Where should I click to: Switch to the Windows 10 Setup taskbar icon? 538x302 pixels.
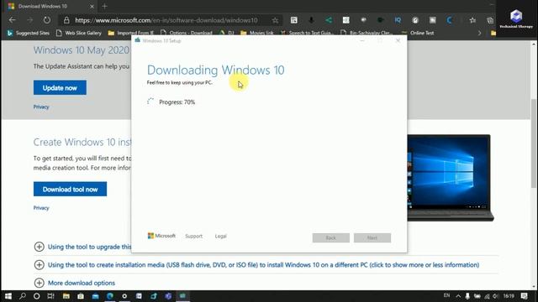click(183, 296)
